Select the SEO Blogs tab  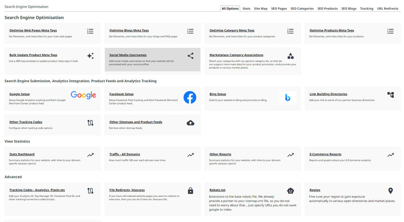click(x=348, y=8)
